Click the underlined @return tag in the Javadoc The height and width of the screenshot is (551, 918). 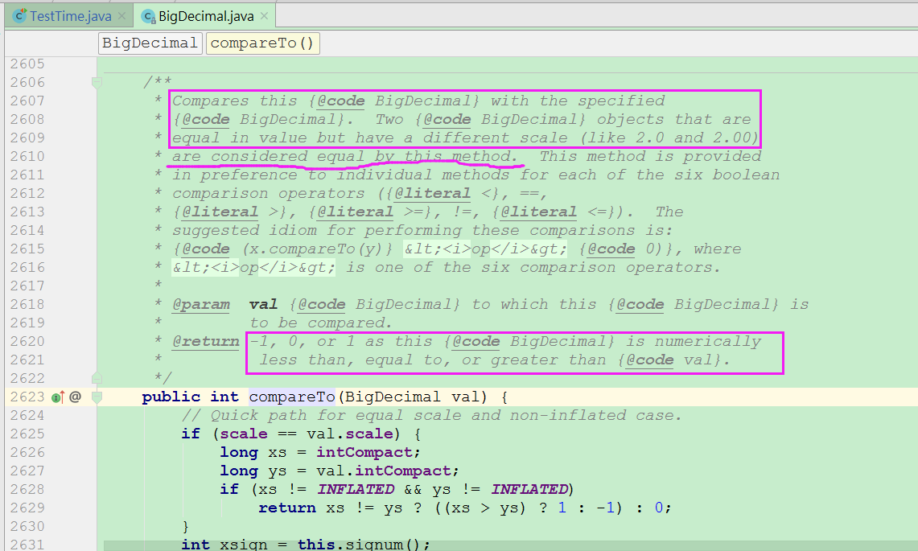pos(205,341)
